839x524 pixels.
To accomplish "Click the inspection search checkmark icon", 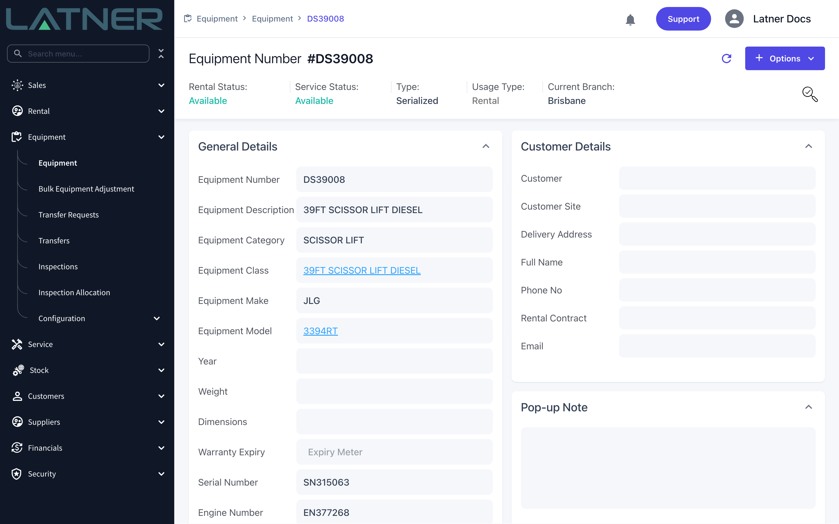I will pyautogui.click(x=810, y=94).
